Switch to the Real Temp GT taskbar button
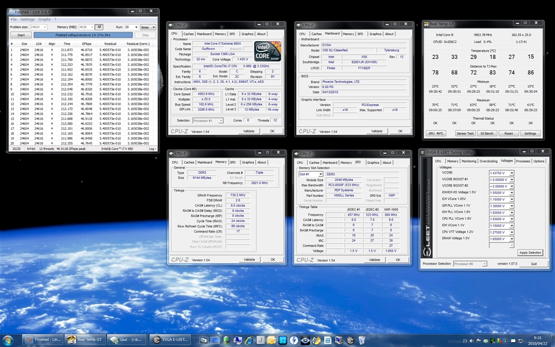 coord(85,339)
